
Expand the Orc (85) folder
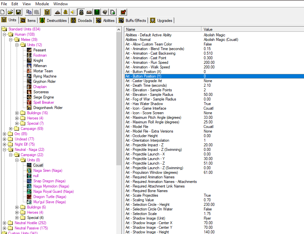(5, 134)
